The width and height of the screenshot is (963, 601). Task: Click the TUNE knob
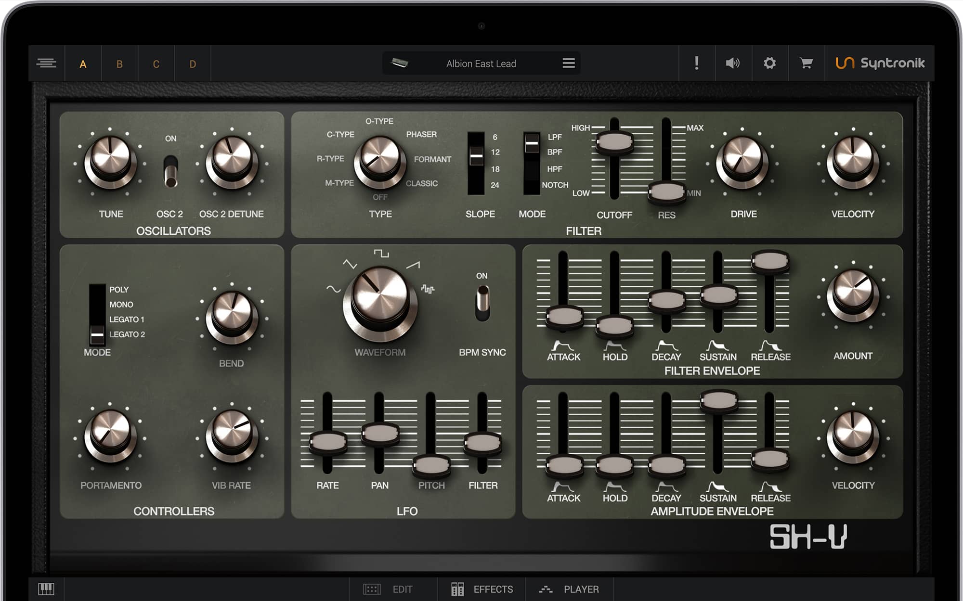pos(110,161)
